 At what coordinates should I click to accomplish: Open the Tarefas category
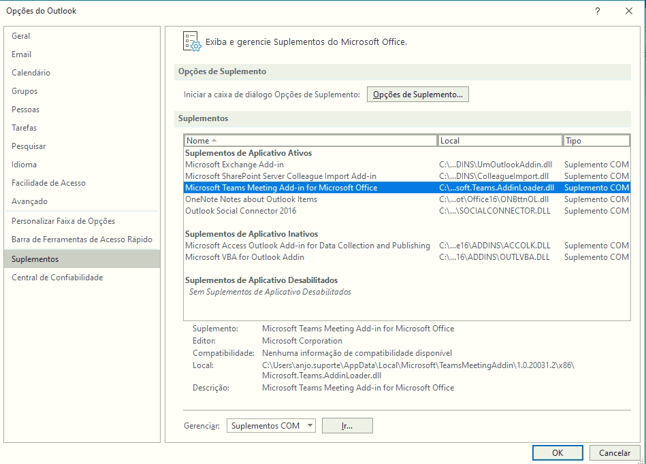click(x=82, y=128)
